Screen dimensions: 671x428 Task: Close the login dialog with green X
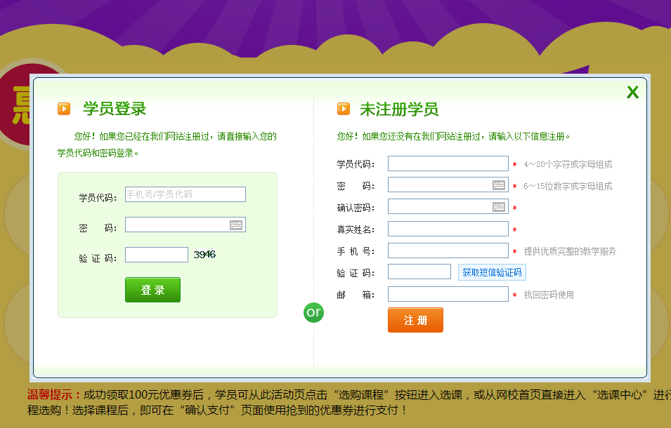click(x=632, y=93)
